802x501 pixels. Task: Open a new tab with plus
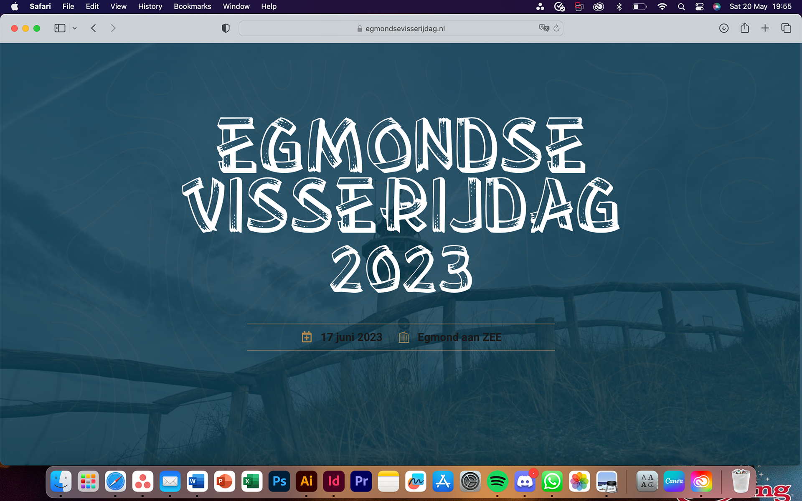click(765, 28)
